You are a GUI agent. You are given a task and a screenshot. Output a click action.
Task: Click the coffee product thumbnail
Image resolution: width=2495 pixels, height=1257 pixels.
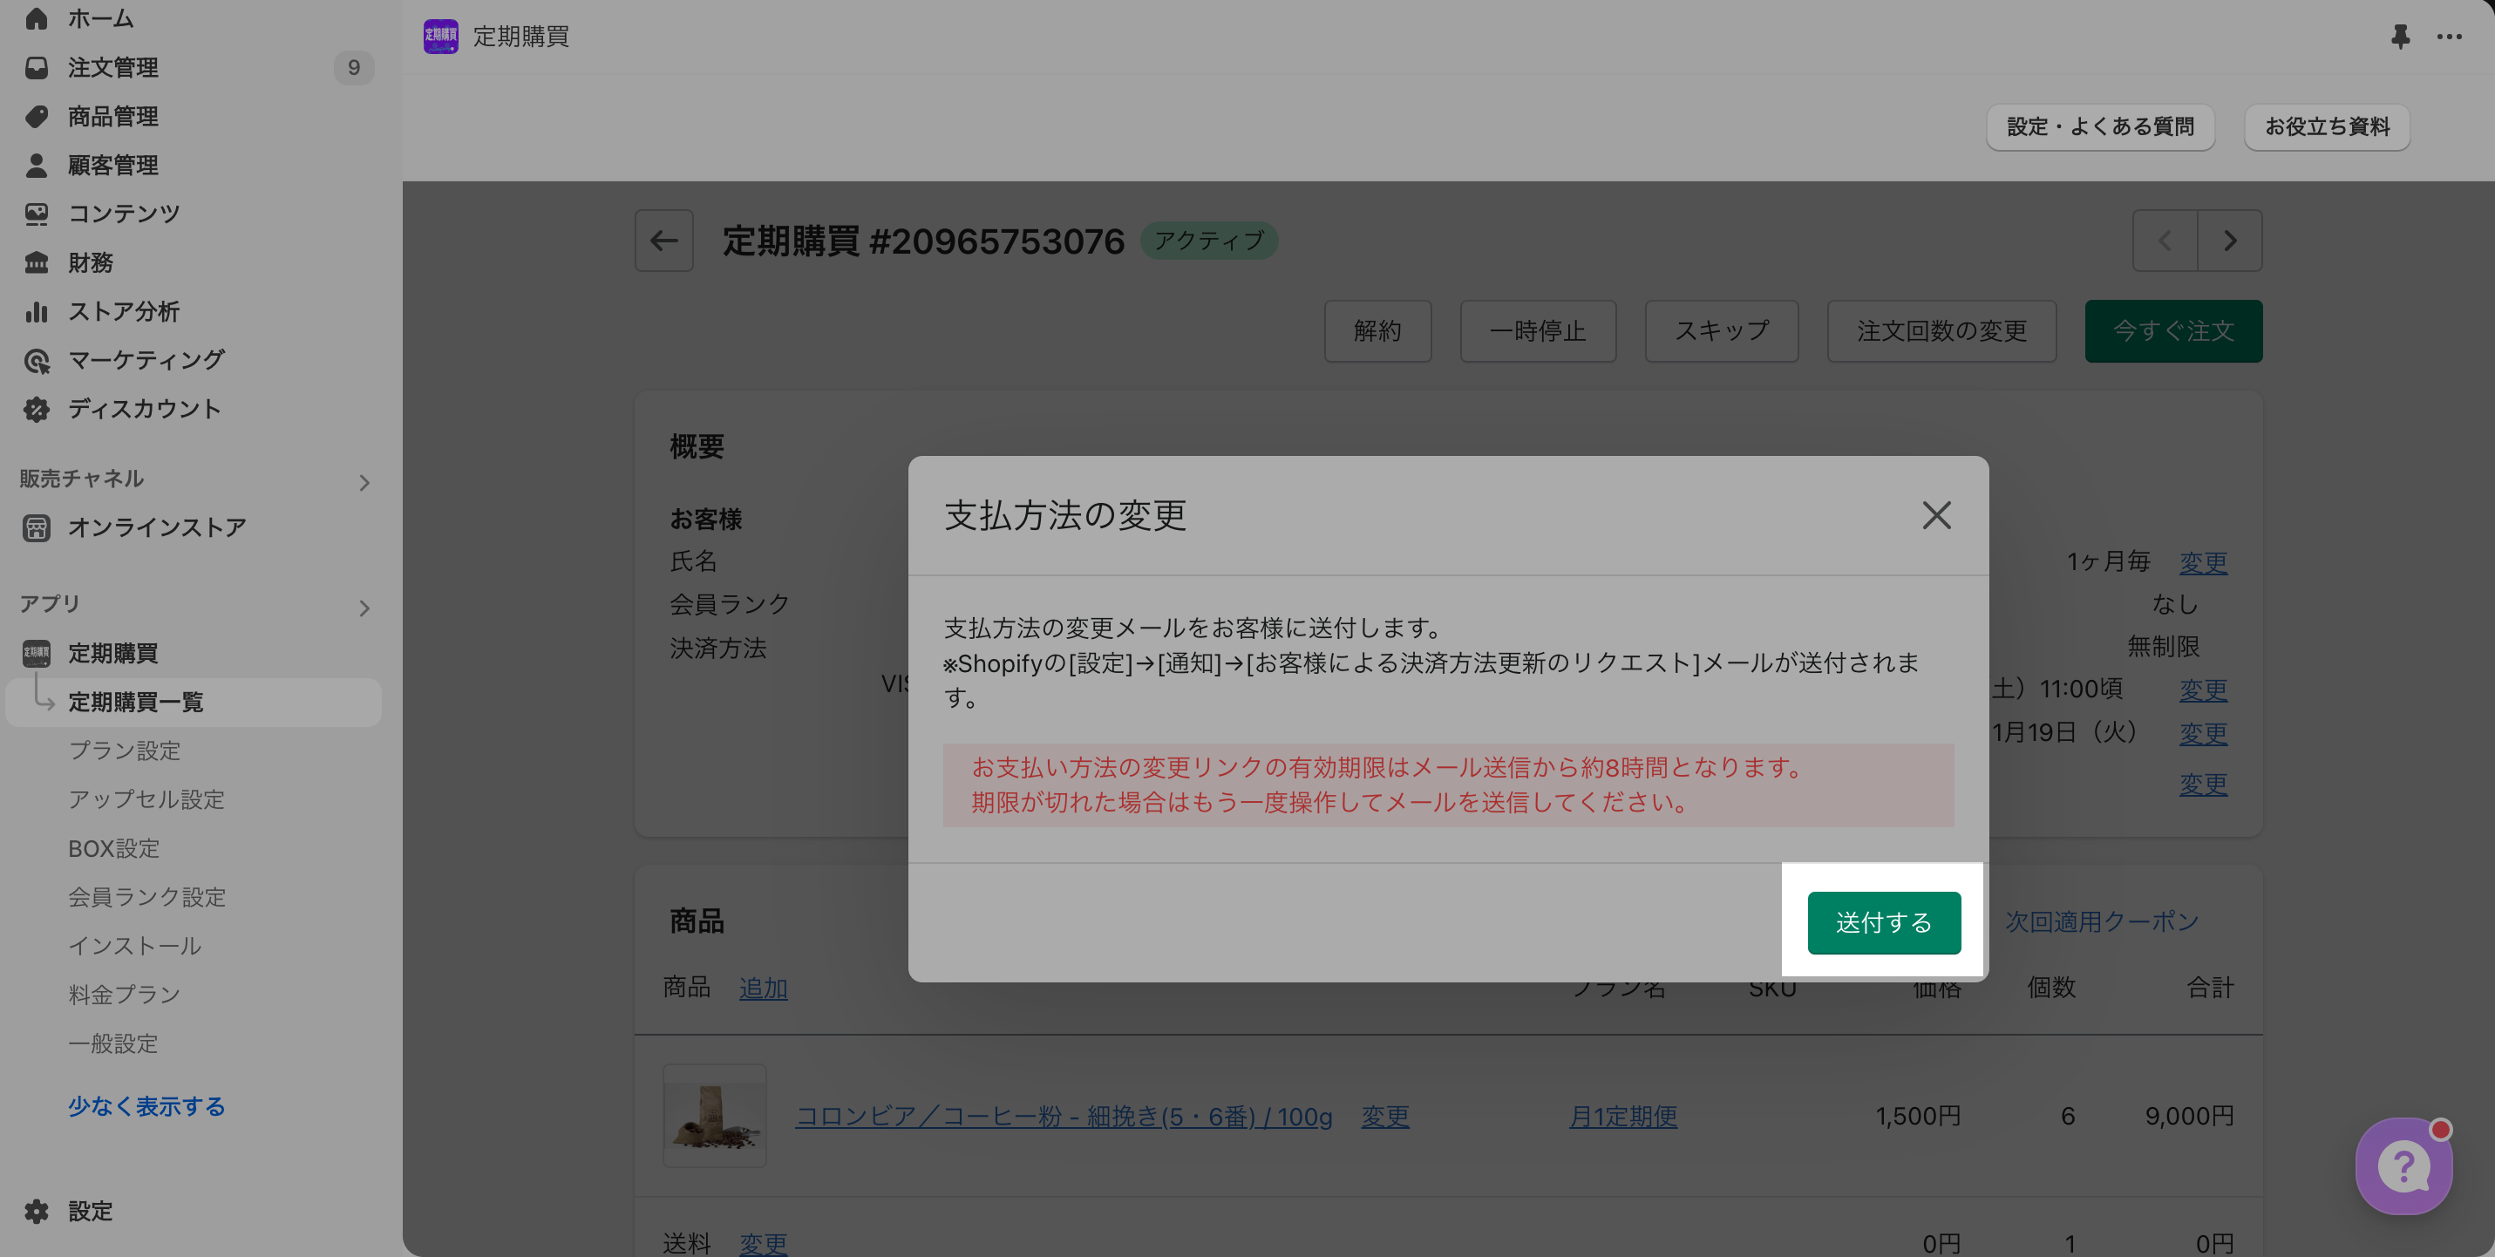tap(714, 1116)
